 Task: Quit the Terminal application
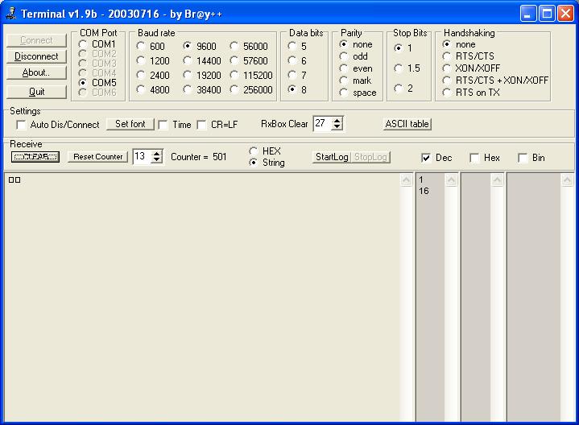tap(36, 92)
